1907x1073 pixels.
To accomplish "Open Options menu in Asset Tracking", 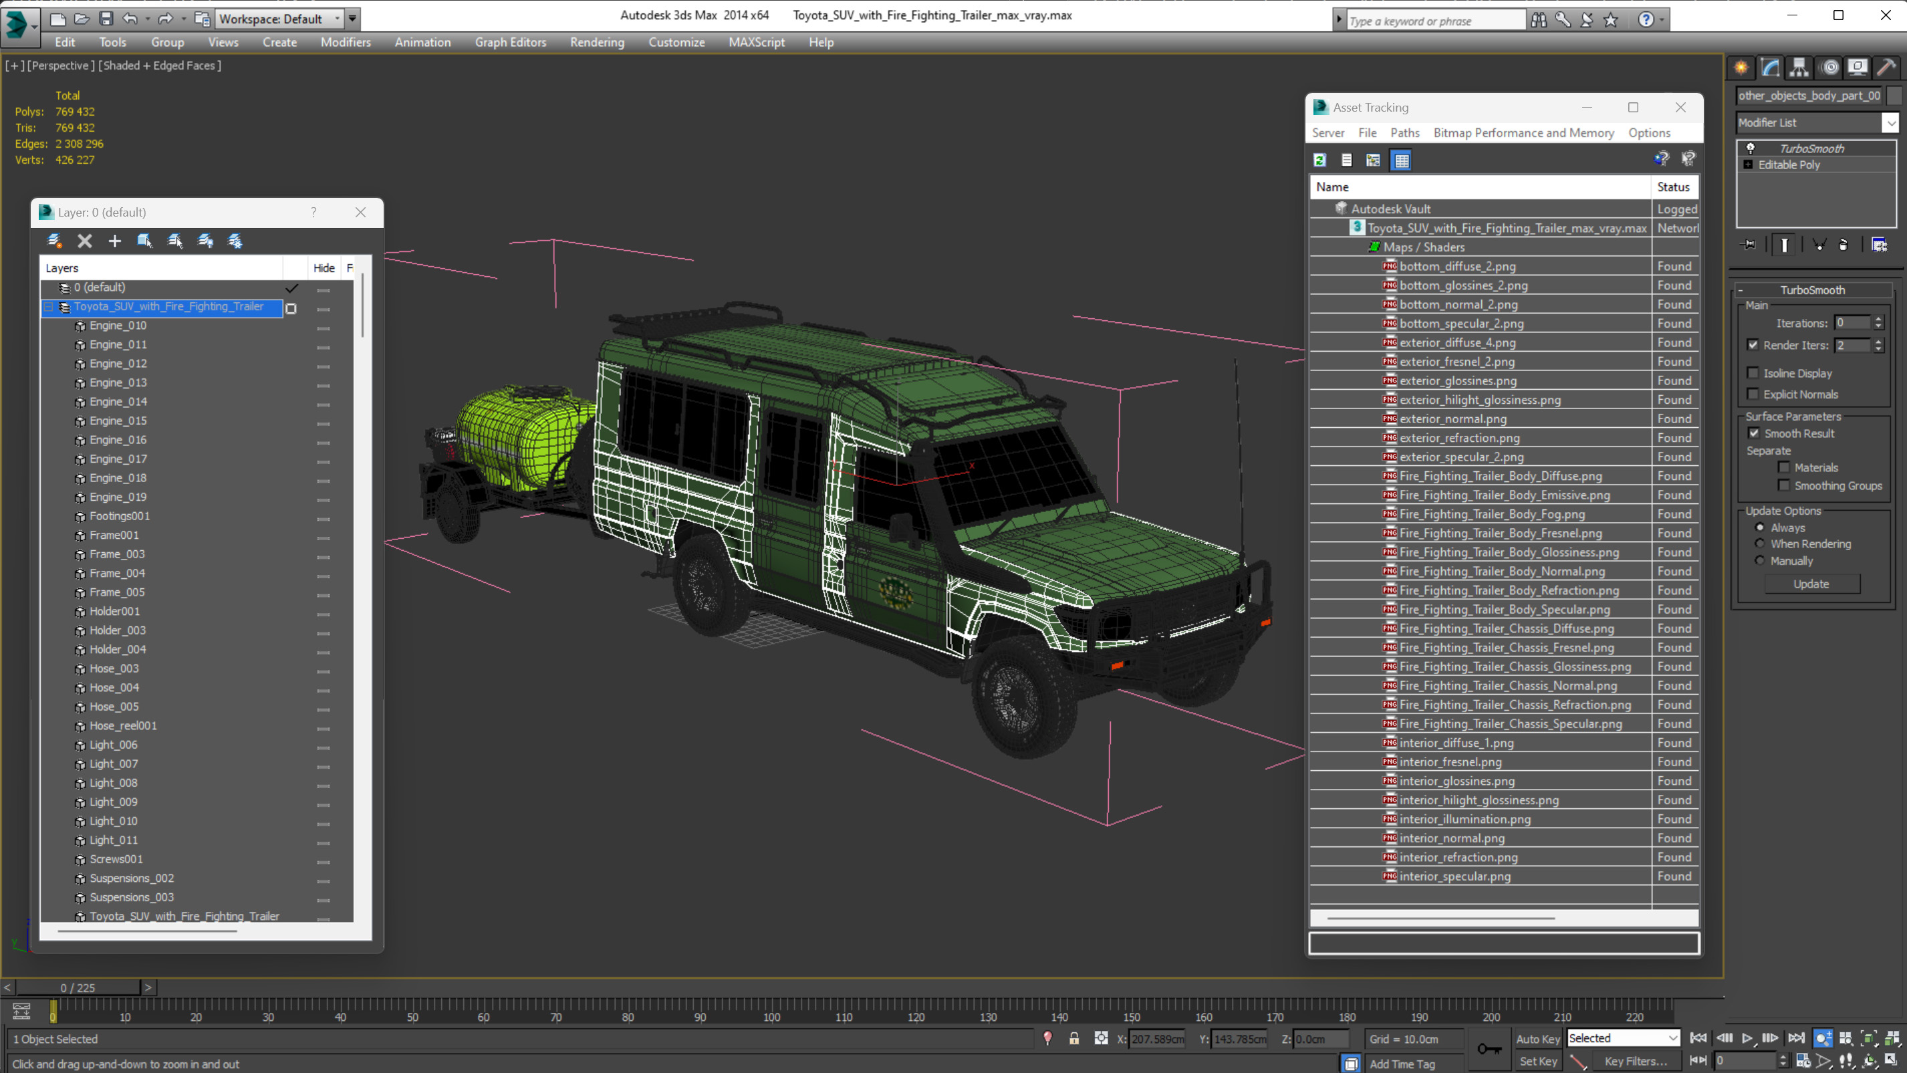I will coord(1650,132).
